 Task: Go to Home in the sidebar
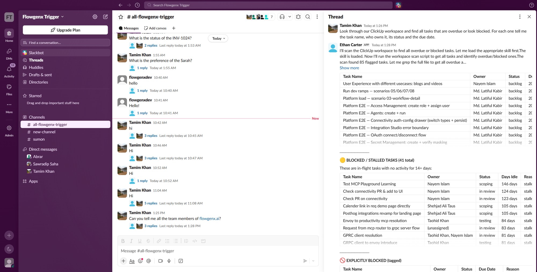tap(9, 36)
